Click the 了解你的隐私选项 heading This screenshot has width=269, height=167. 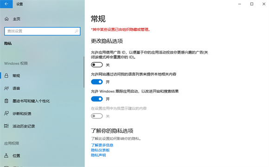112,131
